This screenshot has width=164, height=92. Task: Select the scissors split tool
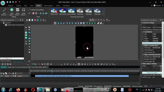(29, 13)
